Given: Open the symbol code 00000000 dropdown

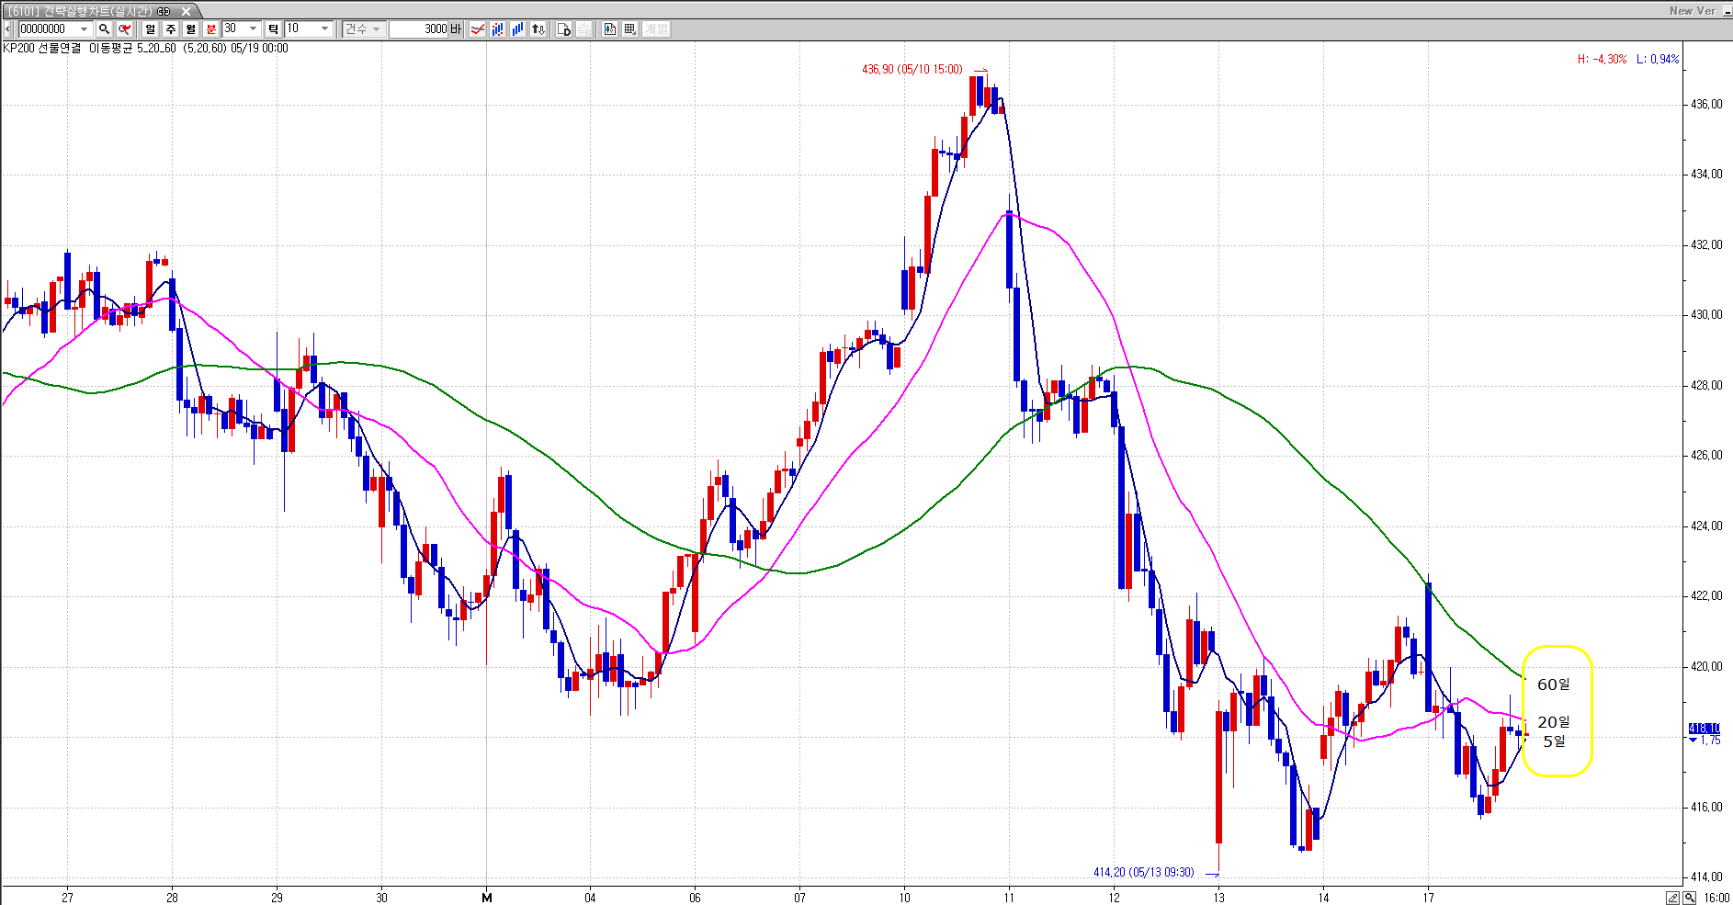Looking at the screenshot, I should tap(84, 29).
